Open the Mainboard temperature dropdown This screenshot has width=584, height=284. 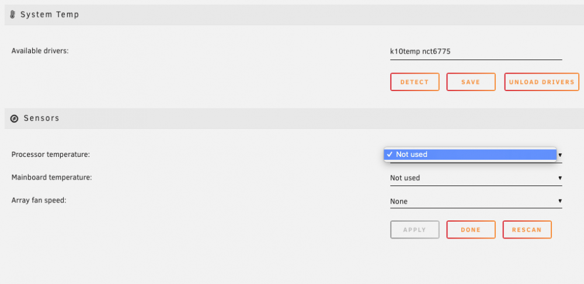coord(476,178)
